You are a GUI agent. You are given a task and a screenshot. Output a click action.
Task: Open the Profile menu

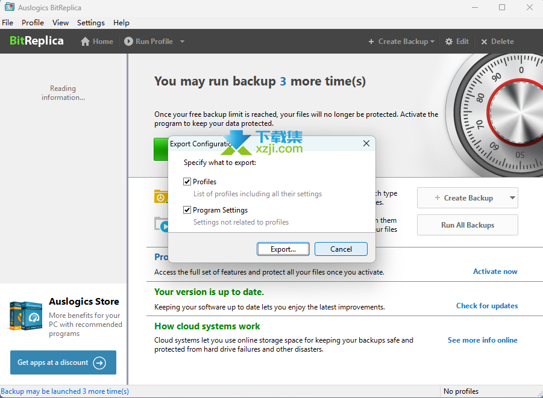pos(33,23)
